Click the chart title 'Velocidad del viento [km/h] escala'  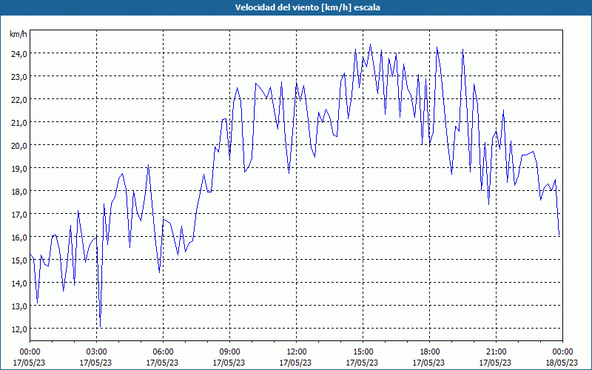pyautogui.click(x=307, y=7)
